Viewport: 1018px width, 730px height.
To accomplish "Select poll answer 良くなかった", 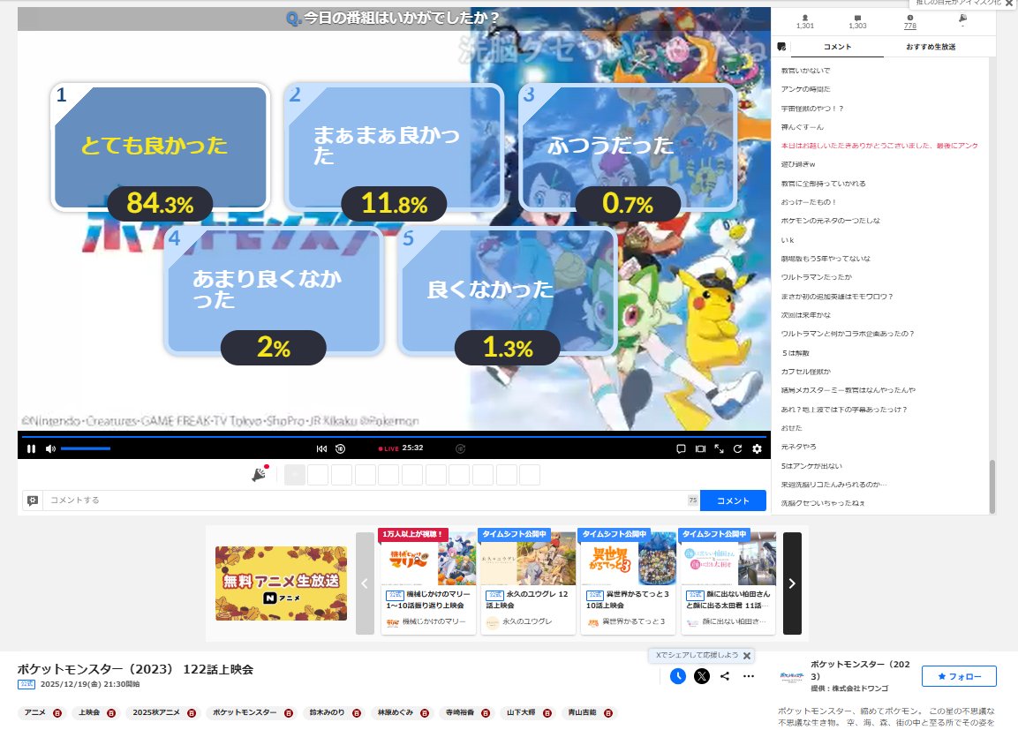I will [x=507, y=290].
